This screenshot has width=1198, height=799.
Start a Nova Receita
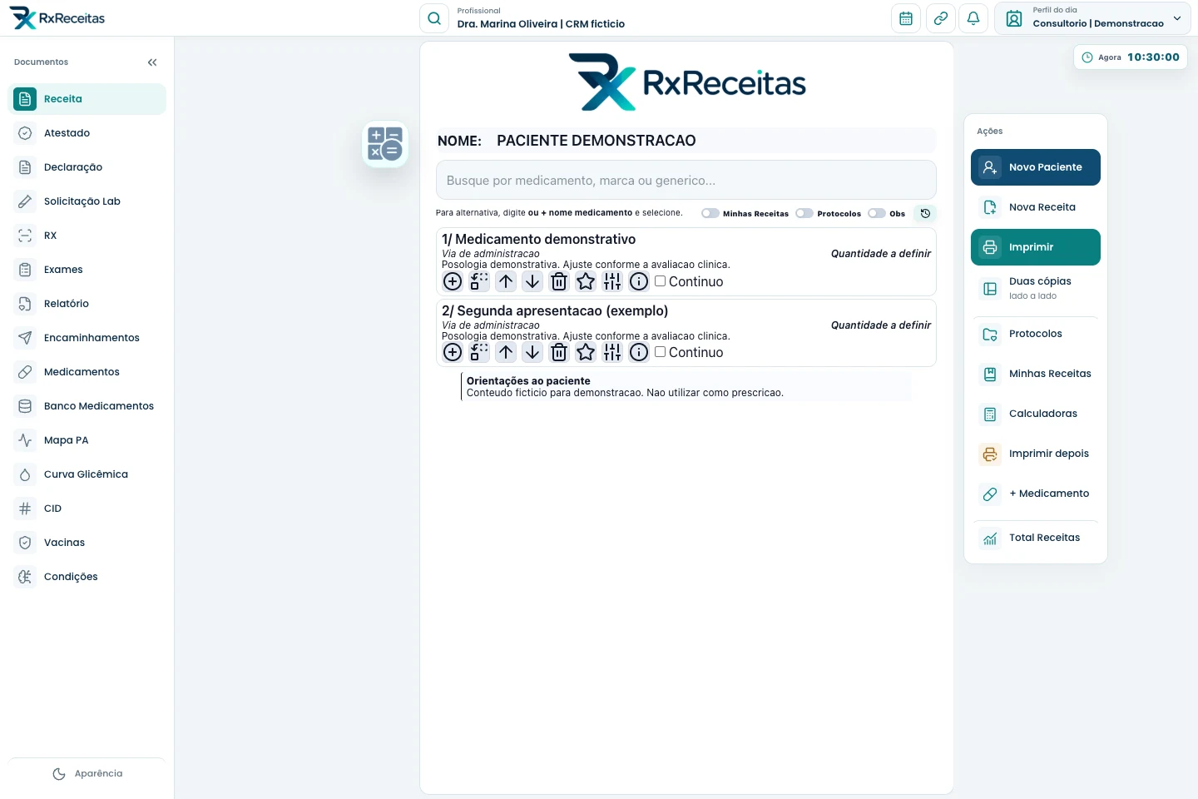[x=1035, y=207]
